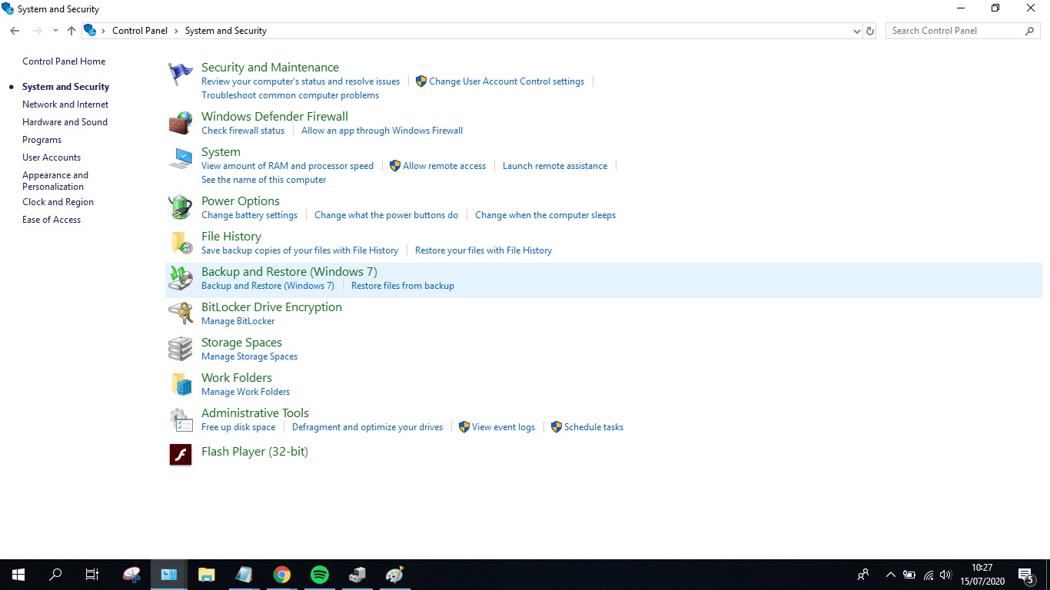The width and height of the screenshot is (1050, 590).
Task: Click the volume speaker tray icon
Action: tap(945, 575)
